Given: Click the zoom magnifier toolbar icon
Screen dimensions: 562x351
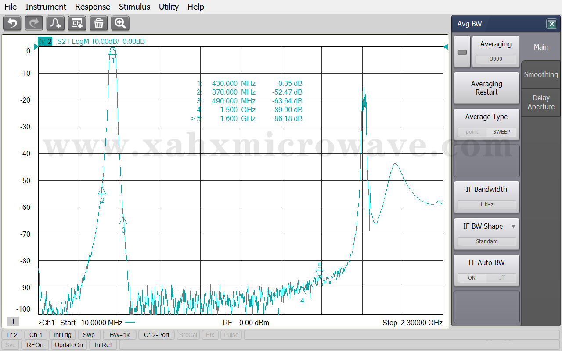Looking at the screenshot, I should (x=120, y=23).
